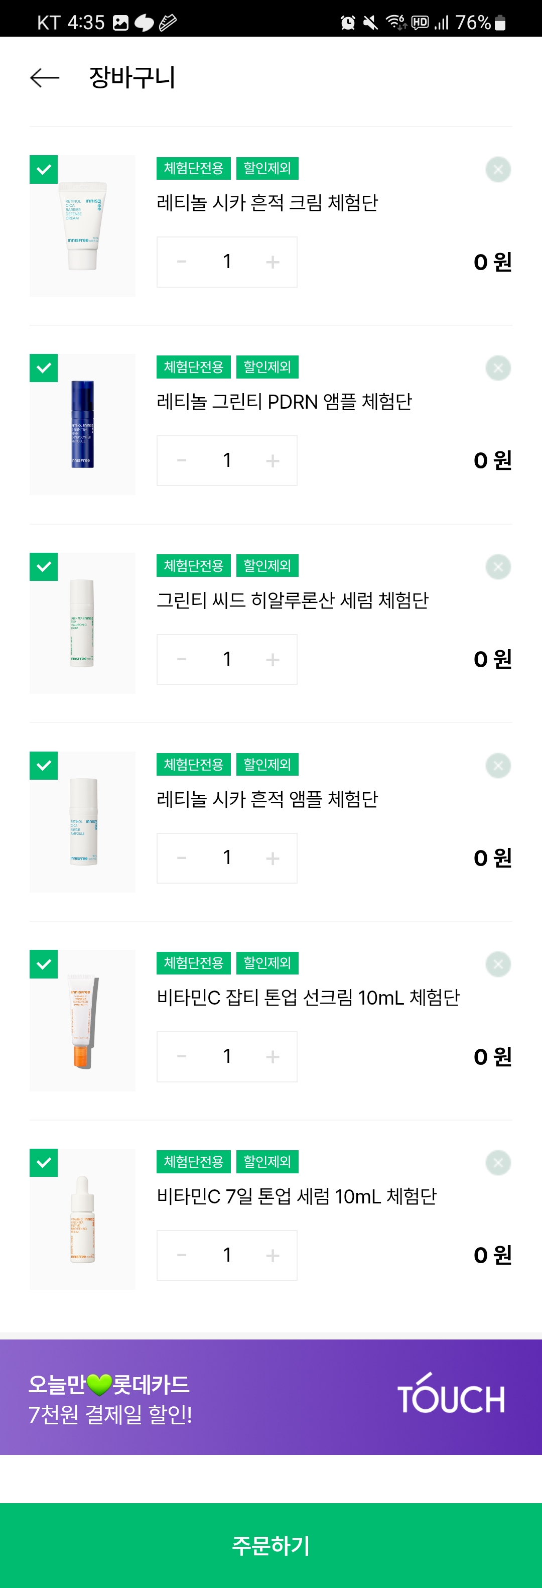The height and width of the screenshot is (1588, 542).
Task: Open the 롯데카드 discount TOUCH banner
Action: point(271,1398)
